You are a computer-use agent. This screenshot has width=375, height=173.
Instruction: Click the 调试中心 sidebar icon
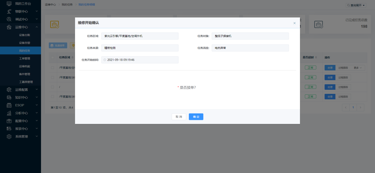tap(9, 19)
